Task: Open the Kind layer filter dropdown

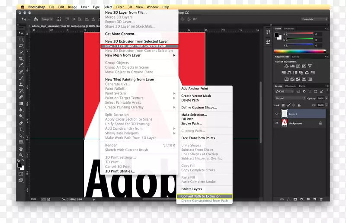Action: (284, 91)
